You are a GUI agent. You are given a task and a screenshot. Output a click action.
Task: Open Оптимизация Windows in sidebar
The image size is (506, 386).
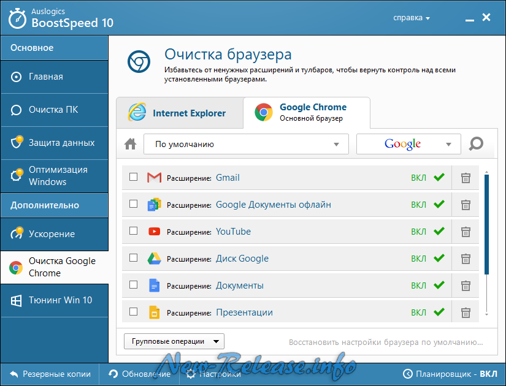(54, 176)
